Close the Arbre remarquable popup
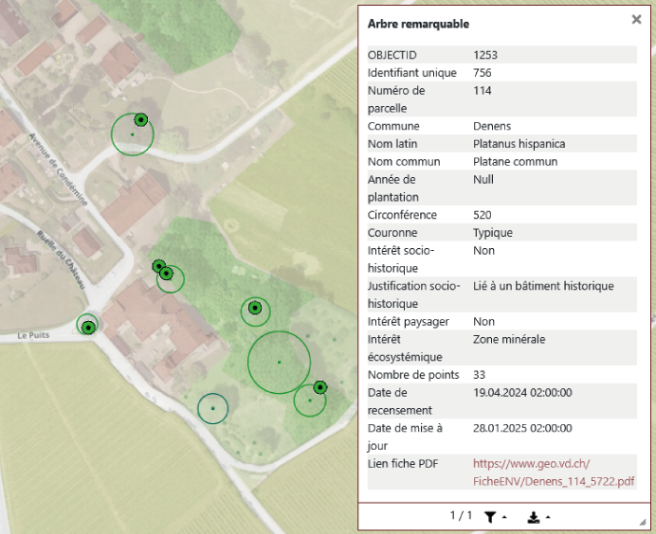 point(636,19)
